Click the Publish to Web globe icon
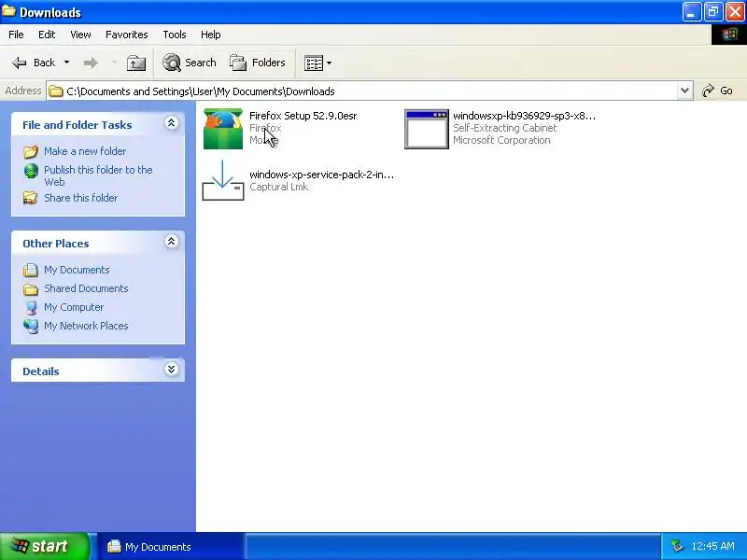The width and height of the screenshot is (747, 560). tap(31, 171)
